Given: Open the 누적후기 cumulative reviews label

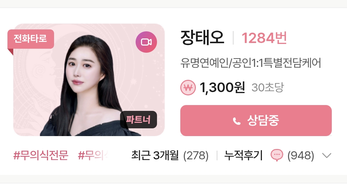Looking at the screenshot, I should 243,155.
